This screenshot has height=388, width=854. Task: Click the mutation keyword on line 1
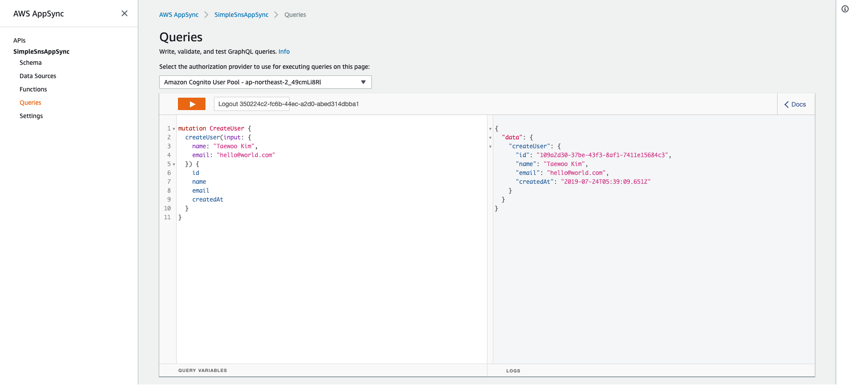[192, 128]
